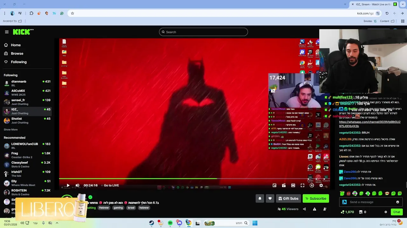This screenshot has height=228, width=407.
Task: Open IrishGT recommended channel
Action: point(27,174)
